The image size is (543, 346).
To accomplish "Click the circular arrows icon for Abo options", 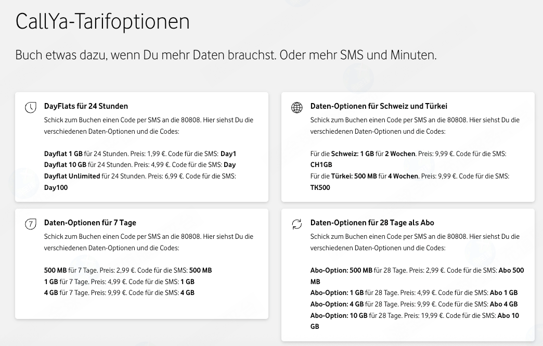I will click(x=296, y=224).
